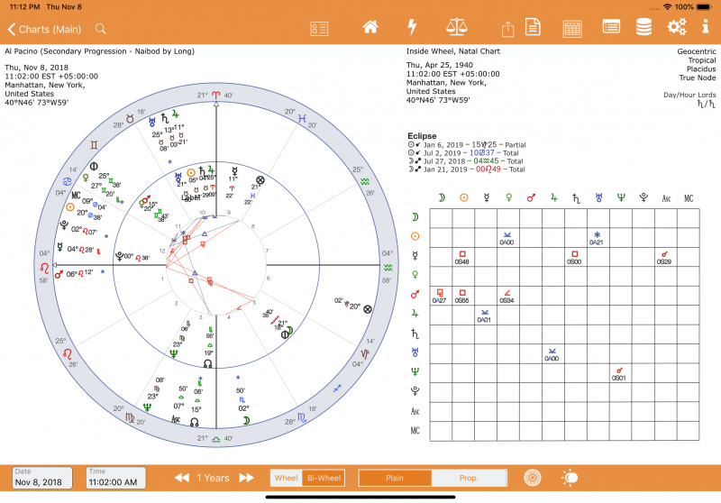This screenshot has width=721, height=503.
Task: Tap the Jul 2, 2019 Total eclipse entry
Action: (x=463, y=152)
